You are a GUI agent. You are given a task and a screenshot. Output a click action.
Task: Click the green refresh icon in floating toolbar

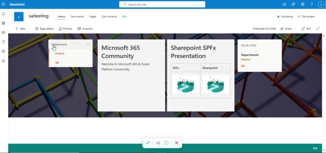[167, 143]
